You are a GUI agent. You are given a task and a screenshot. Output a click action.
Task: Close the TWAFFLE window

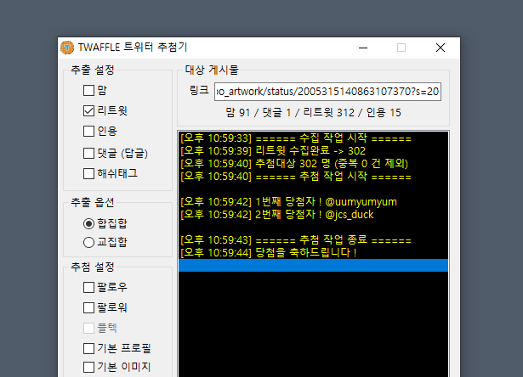click(441, 48)
